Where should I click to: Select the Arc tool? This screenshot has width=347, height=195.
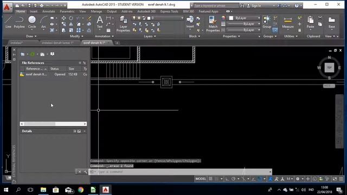[43, 22]
